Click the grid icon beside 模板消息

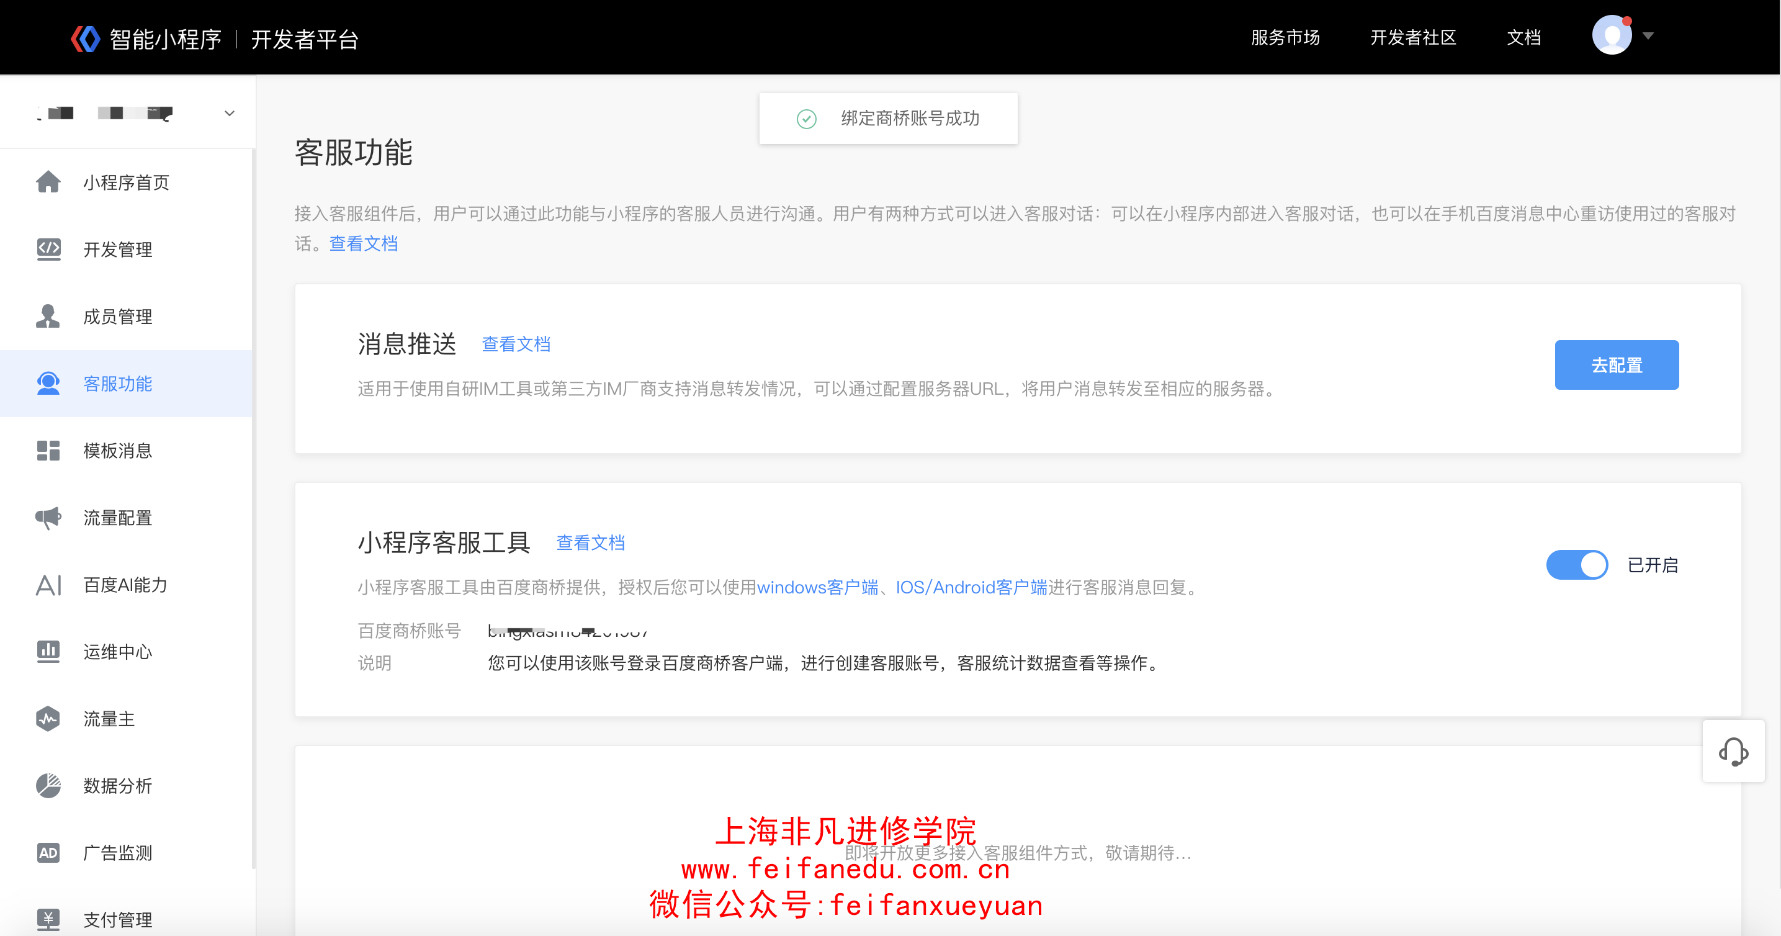click(48, 451)
